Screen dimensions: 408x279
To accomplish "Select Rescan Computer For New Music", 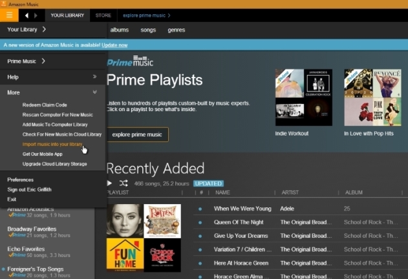I will click(x=58, y=115).
